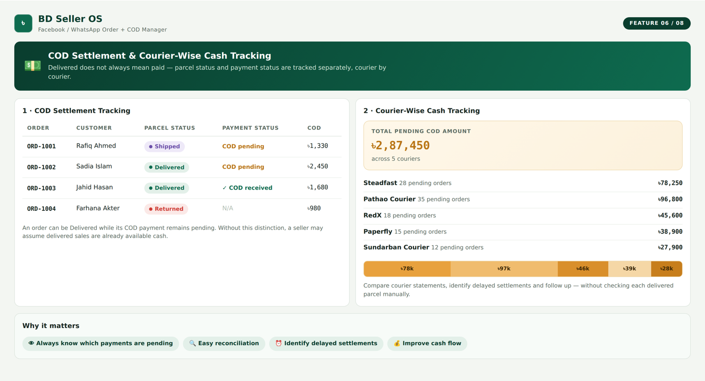Viewport: 705px width, 381px height.
Task: Select the Always know which payments are pending chip
Action: tap(101, 344)
